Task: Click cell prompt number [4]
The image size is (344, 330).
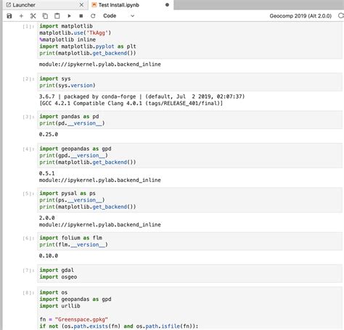Action: [28, 149]
